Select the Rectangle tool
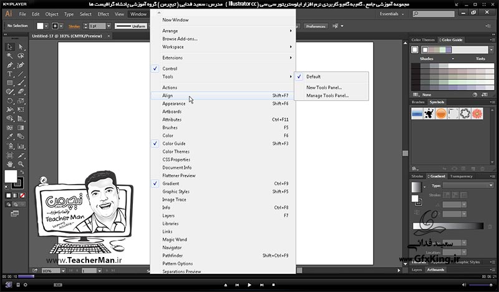This screenshot has height=292, width=499. click(10, 83)
